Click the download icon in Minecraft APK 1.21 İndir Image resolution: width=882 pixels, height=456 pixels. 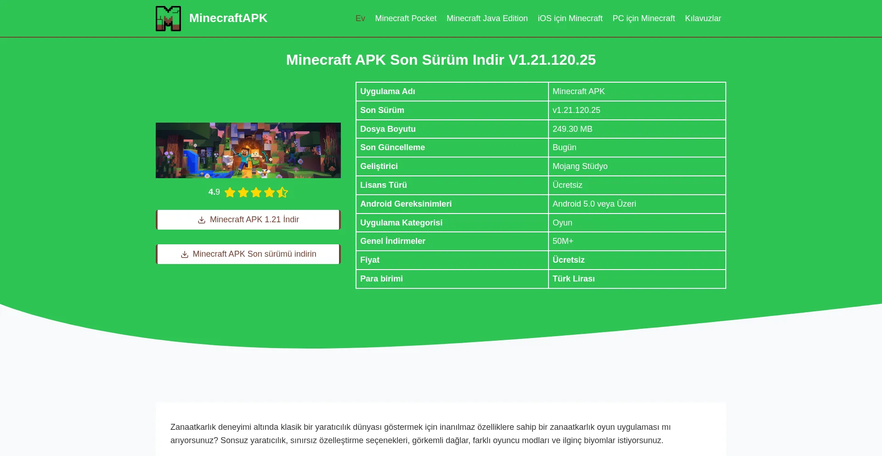201,220
